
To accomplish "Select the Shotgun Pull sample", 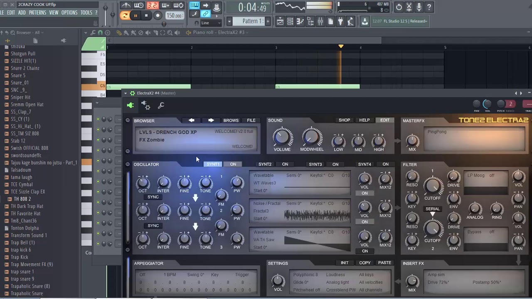I will pos(23,54).
